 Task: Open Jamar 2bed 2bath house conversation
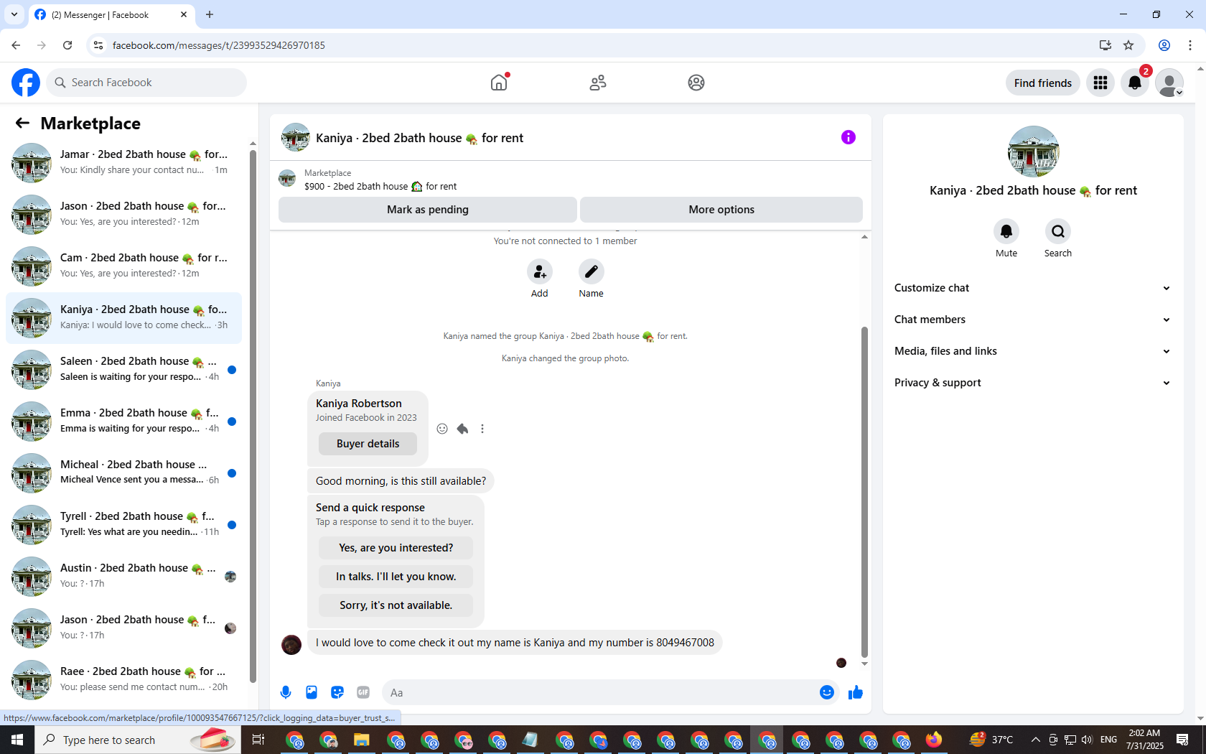tap(123, 162)
